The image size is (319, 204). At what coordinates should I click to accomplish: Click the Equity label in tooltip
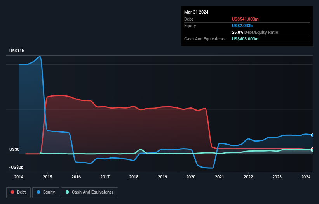point(190,26)
